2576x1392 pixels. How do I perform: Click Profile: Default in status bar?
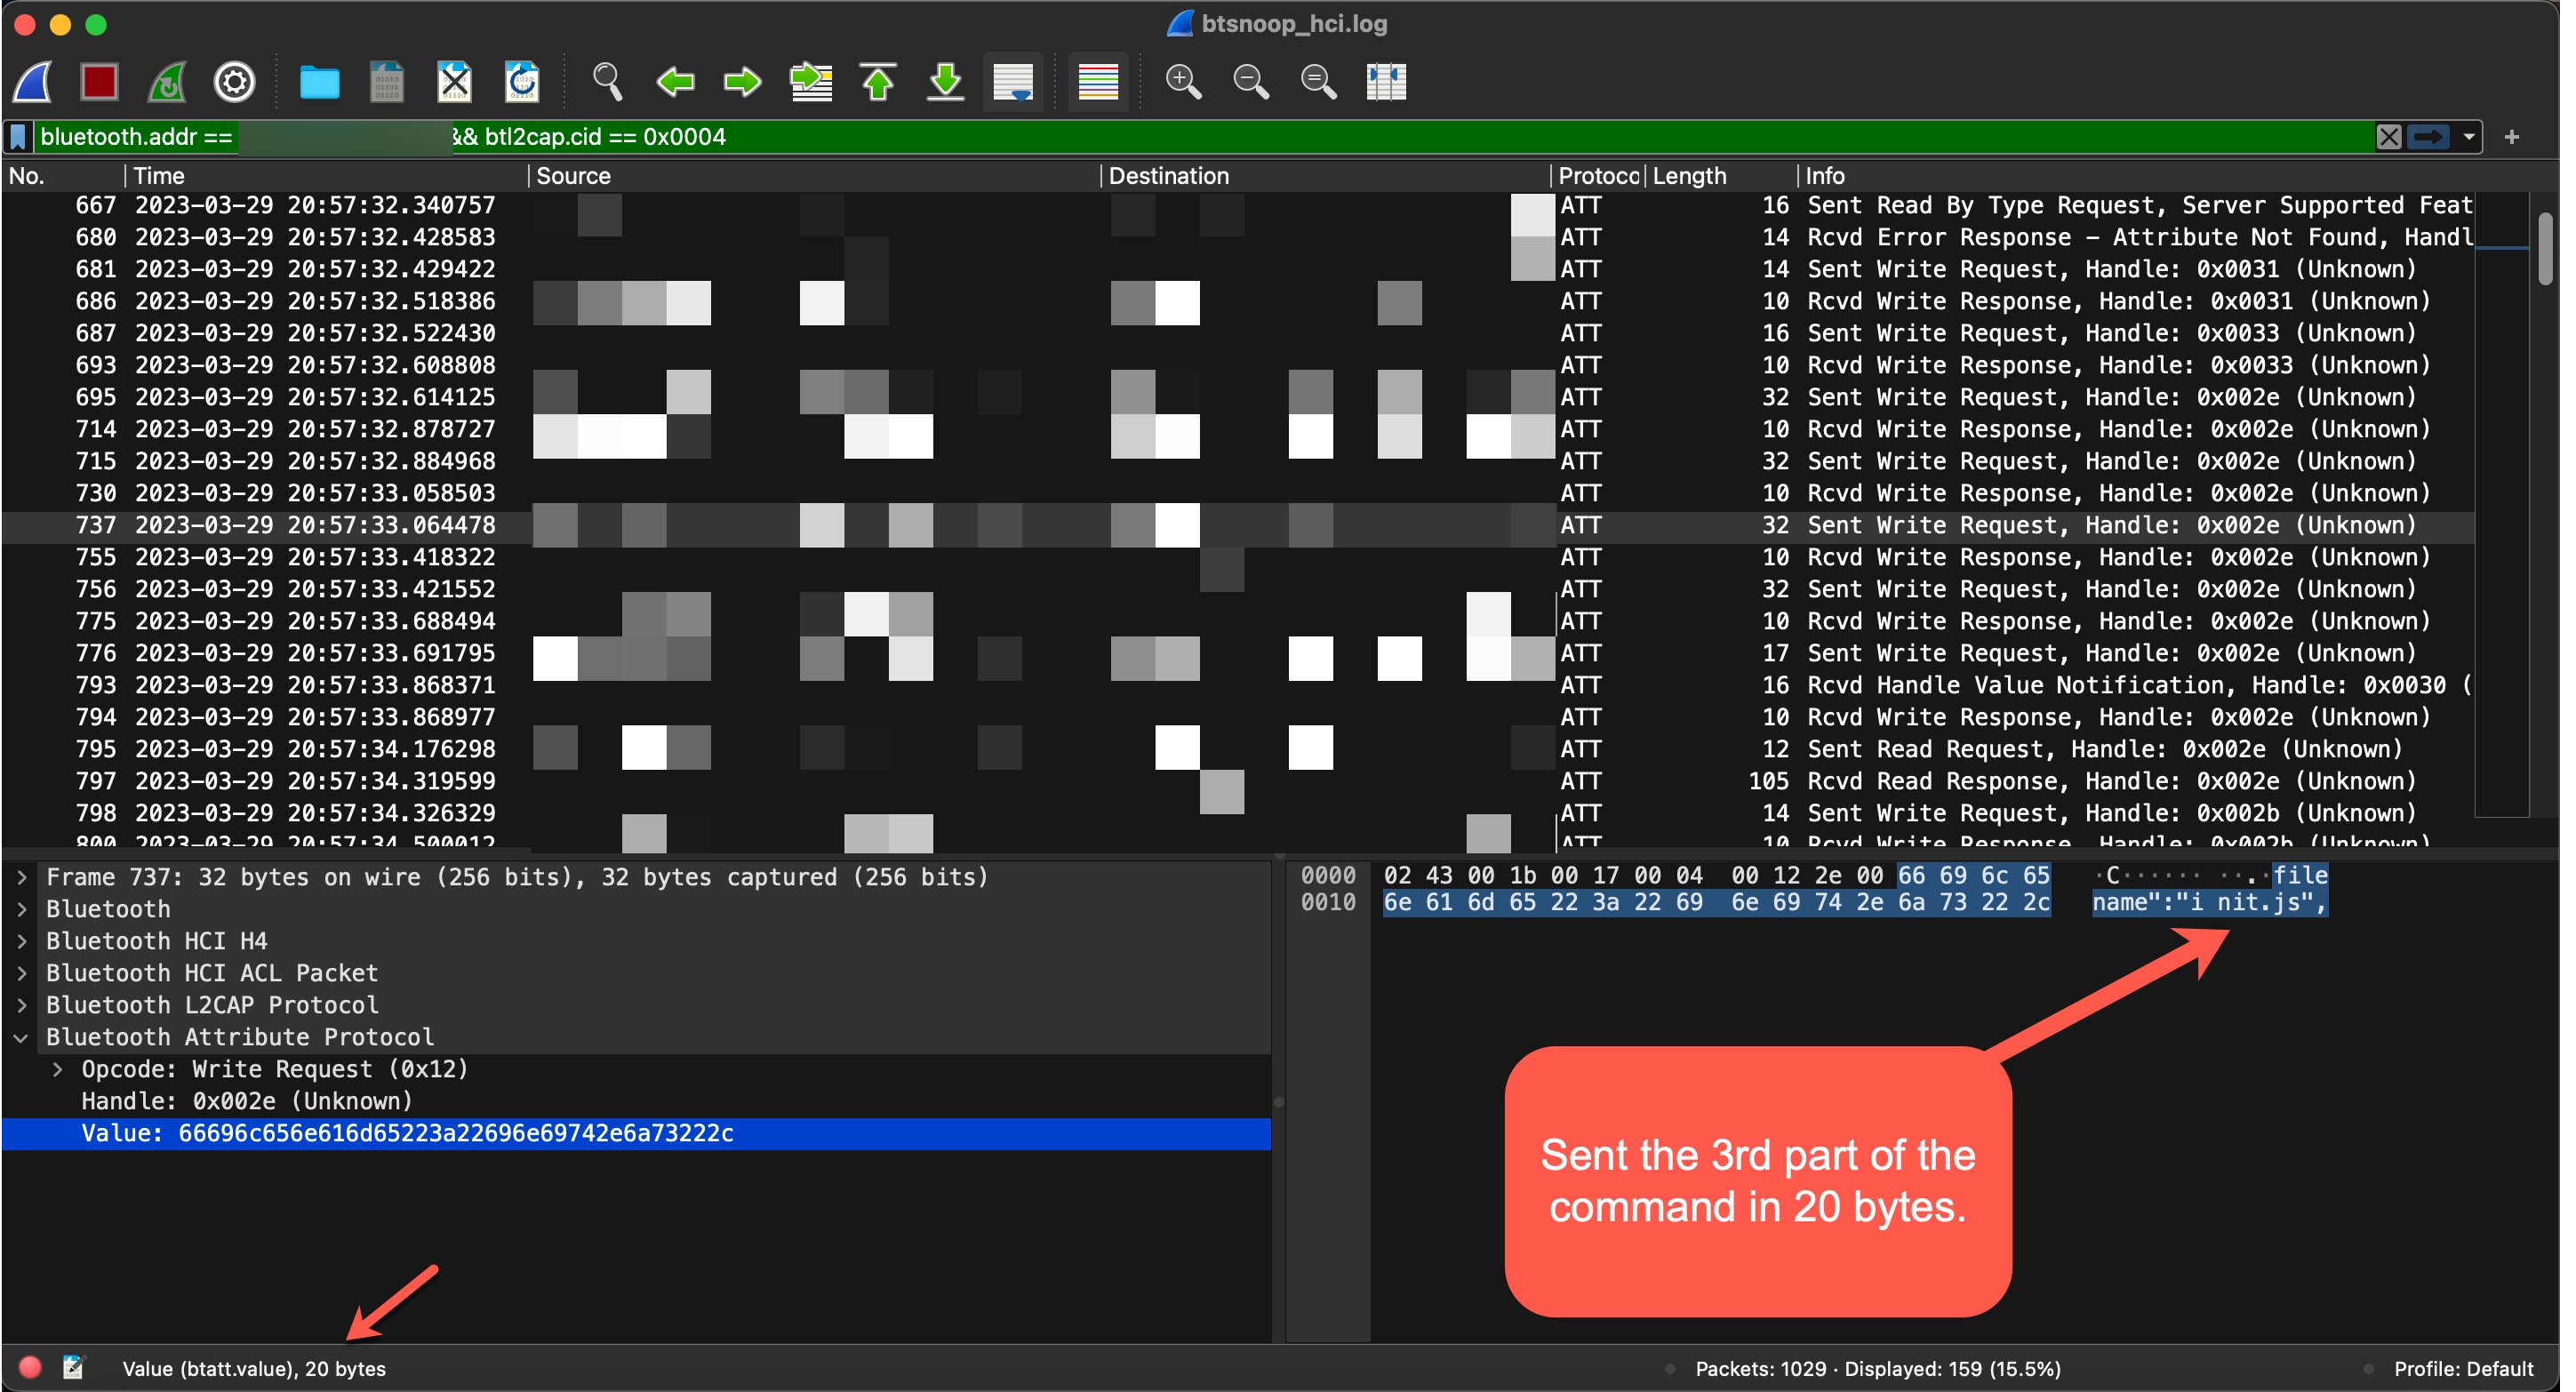click(2463, 1368)
